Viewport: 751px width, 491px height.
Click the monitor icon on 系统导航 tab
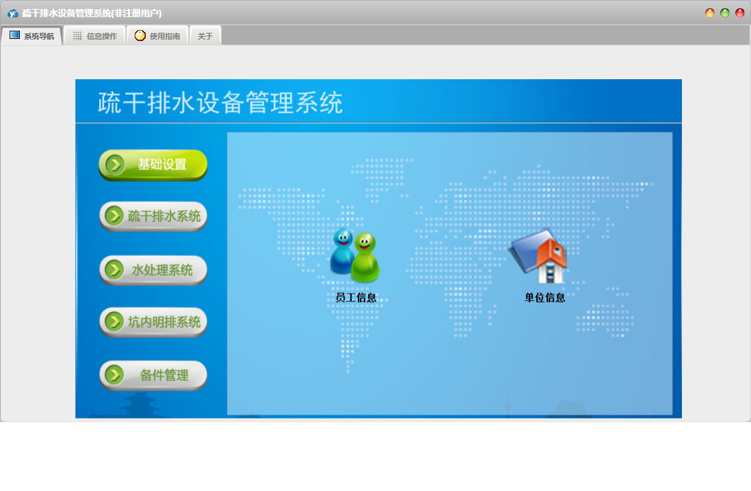coord(15,36)
